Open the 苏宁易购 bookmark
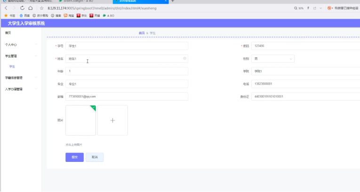 click(40, 16)
